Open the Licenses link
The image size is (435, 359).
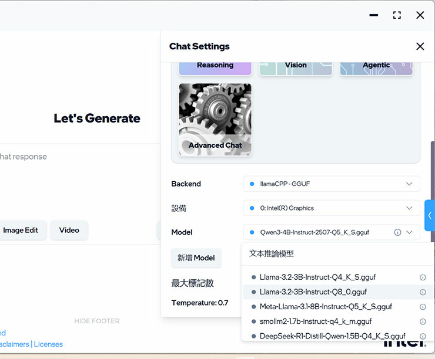point(48,344)
